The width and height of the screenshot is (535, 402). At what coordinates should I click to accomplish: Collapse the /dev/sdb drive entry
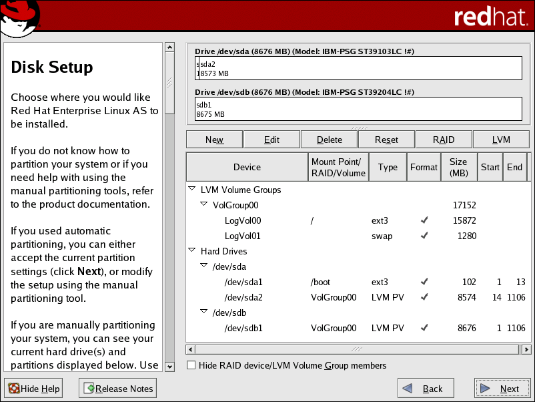(204, 313)
